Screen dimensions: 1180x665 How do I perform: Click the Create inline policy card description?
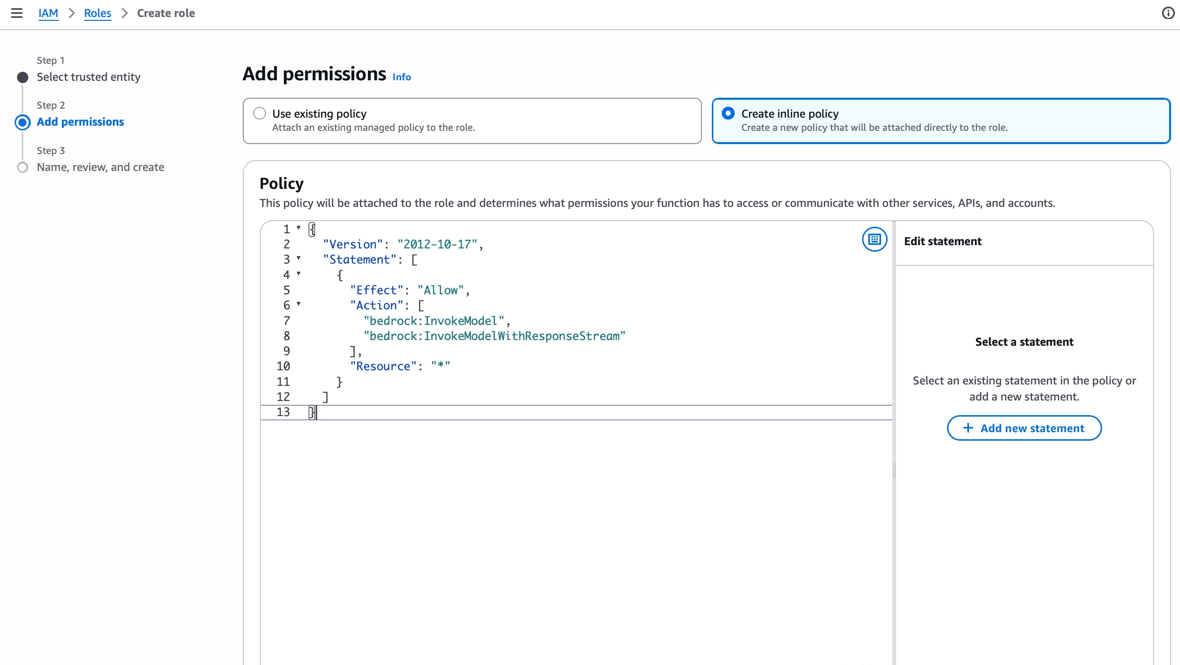click(874, 128)
